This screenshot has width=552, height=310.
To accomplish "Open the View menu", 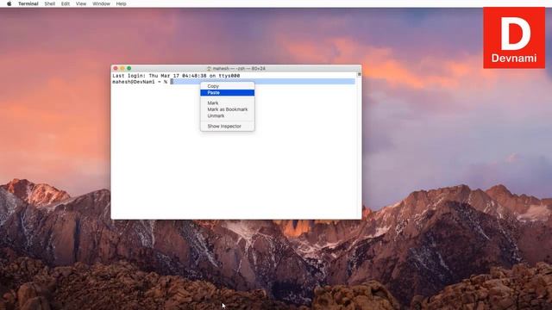I will click(x=81, y=3).
